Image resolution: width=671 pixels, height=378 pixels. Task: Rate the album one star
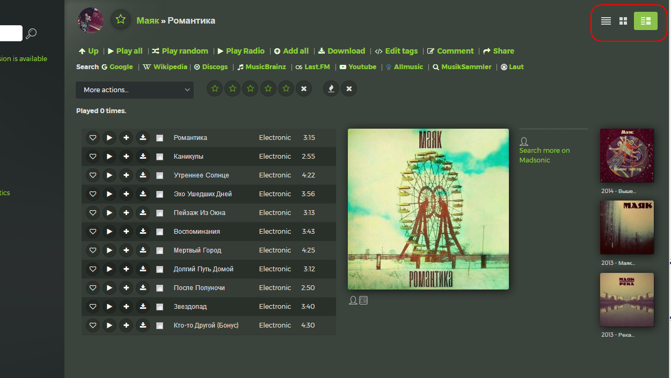(x=215, y=88)
